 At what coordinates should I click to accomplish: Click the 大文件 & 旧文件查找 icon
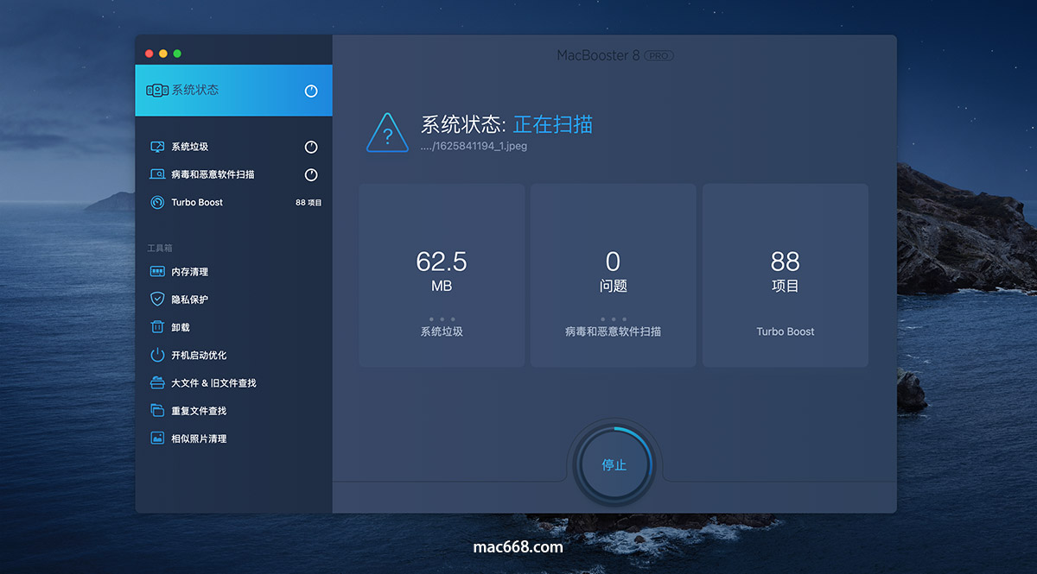[x=157, y=382]
